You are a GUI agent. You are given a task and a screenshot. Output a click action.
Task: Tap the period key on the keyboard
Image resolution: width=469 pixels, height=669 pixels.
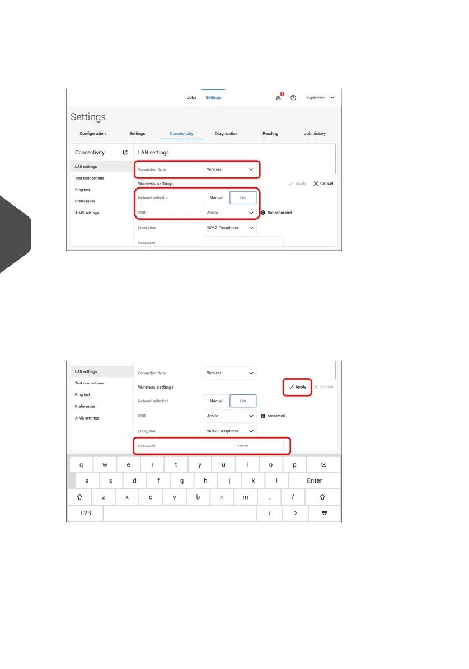point(269,497)
